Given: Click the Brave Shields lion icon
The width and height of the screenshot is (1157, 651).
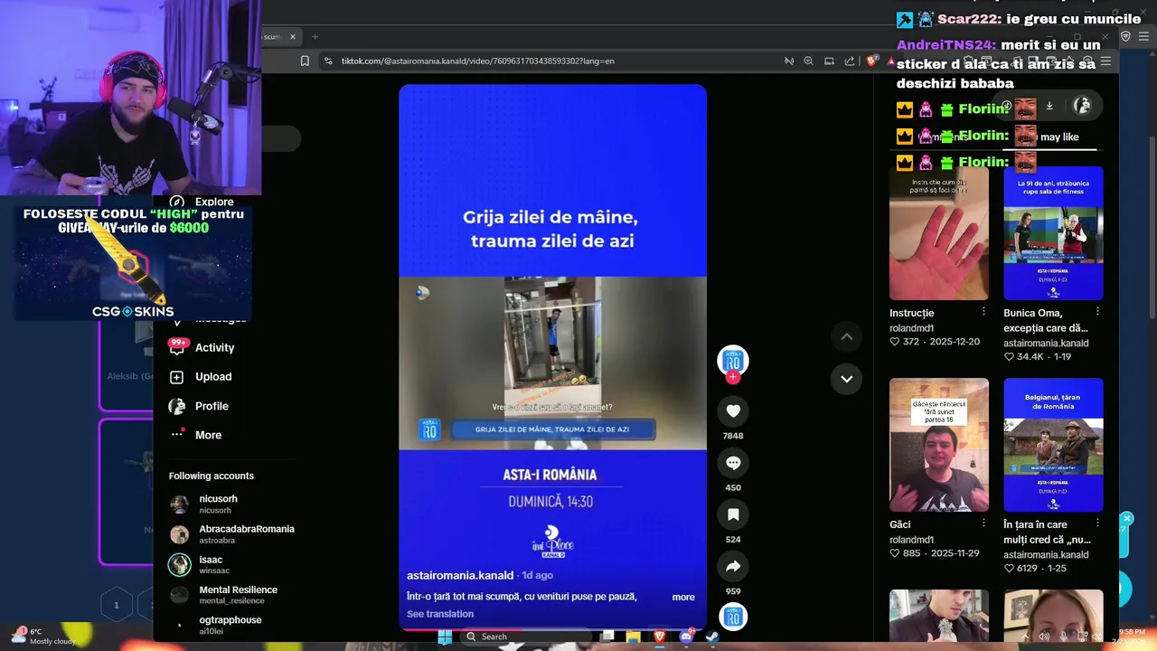Looking at the screenshot, I should click(x=871, y=61).
